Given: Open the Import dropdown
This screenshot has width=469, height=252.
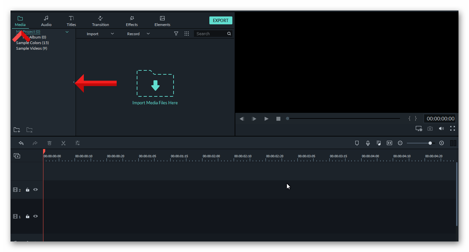Looking at the screenshot, I should pos(100,34).
